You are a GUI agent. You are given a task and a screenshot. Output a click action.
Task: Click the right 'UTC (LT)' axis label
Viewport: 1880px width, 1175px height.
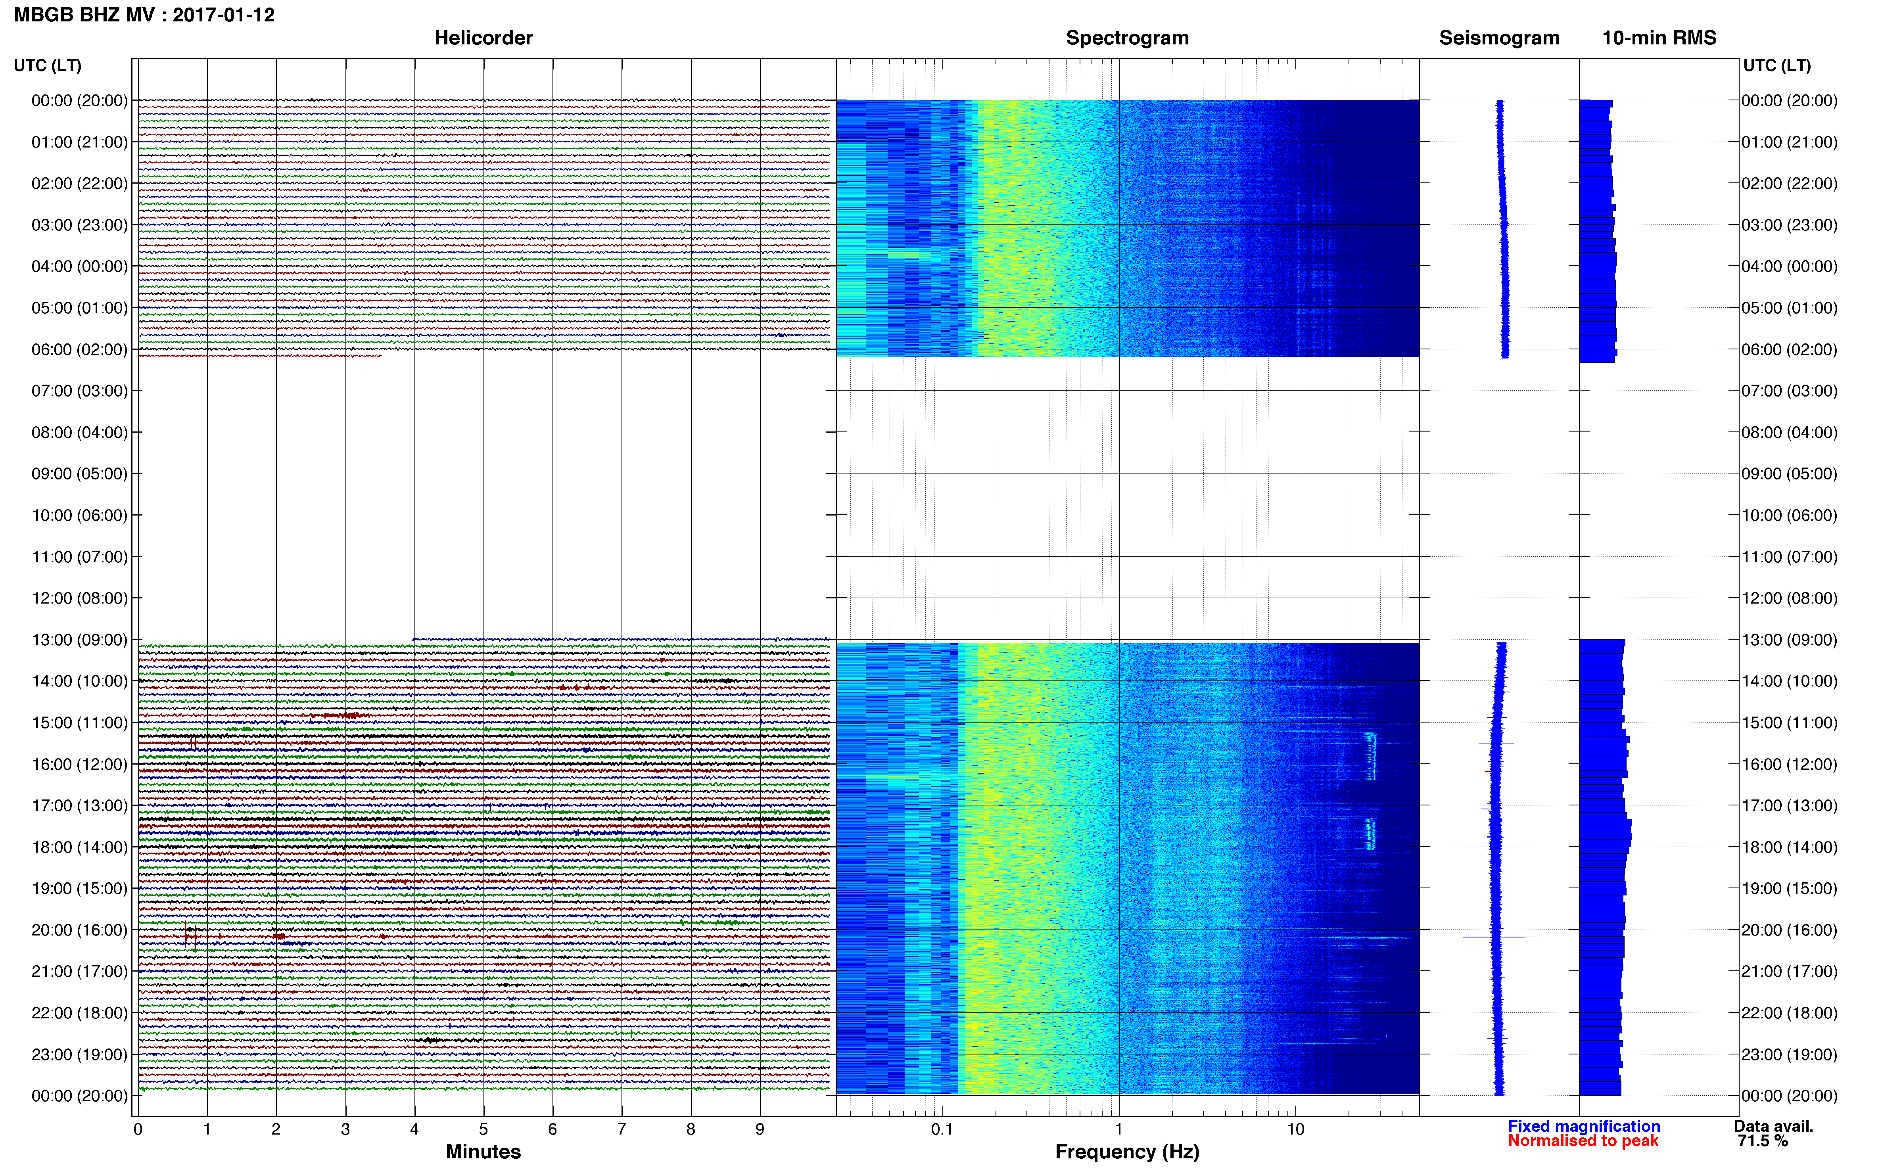(x=1777, y=65)
